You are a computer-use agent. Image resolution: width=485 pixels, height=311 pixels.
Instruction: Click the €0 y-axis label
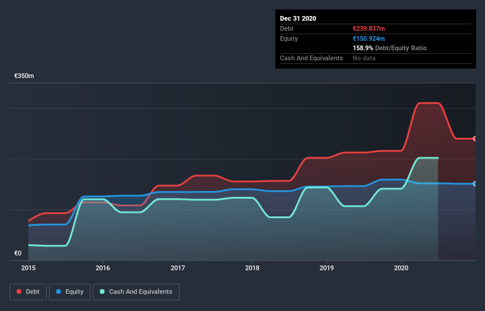(18, 253)
